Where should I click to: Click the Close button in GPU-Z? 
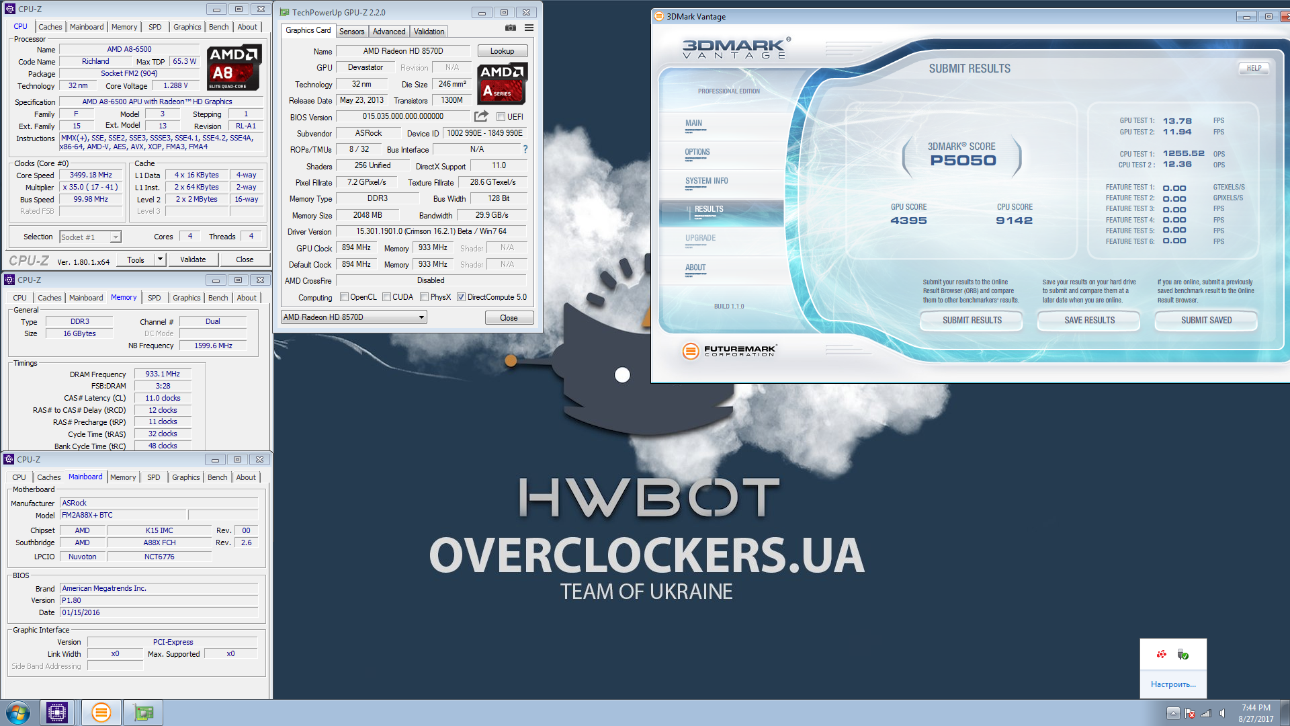(509, 317)
